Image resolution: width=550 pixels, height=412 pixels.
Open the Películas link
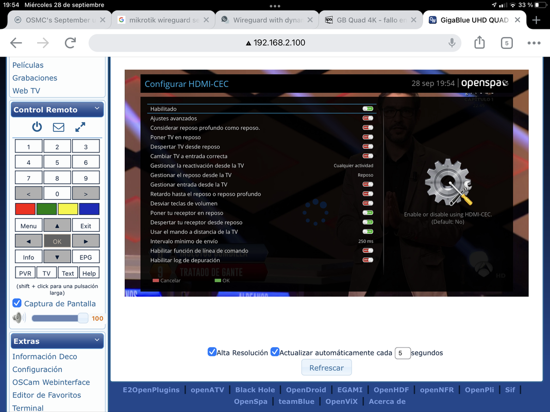click(x=28, y=65)
